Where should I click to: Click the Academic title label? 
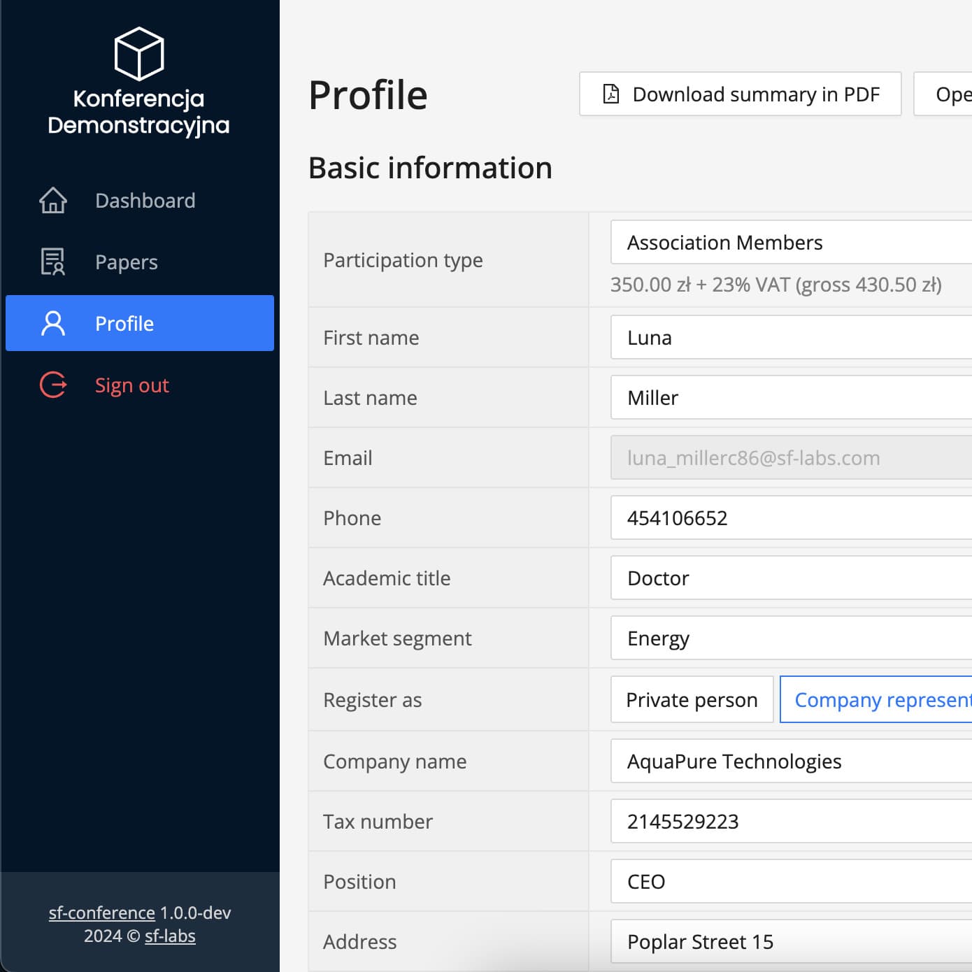[387, 578]
